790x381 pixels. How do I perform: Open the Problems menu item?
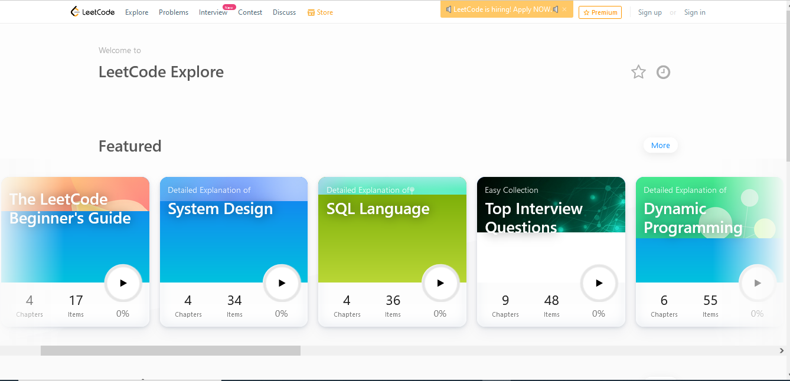(x=174, y=12)
